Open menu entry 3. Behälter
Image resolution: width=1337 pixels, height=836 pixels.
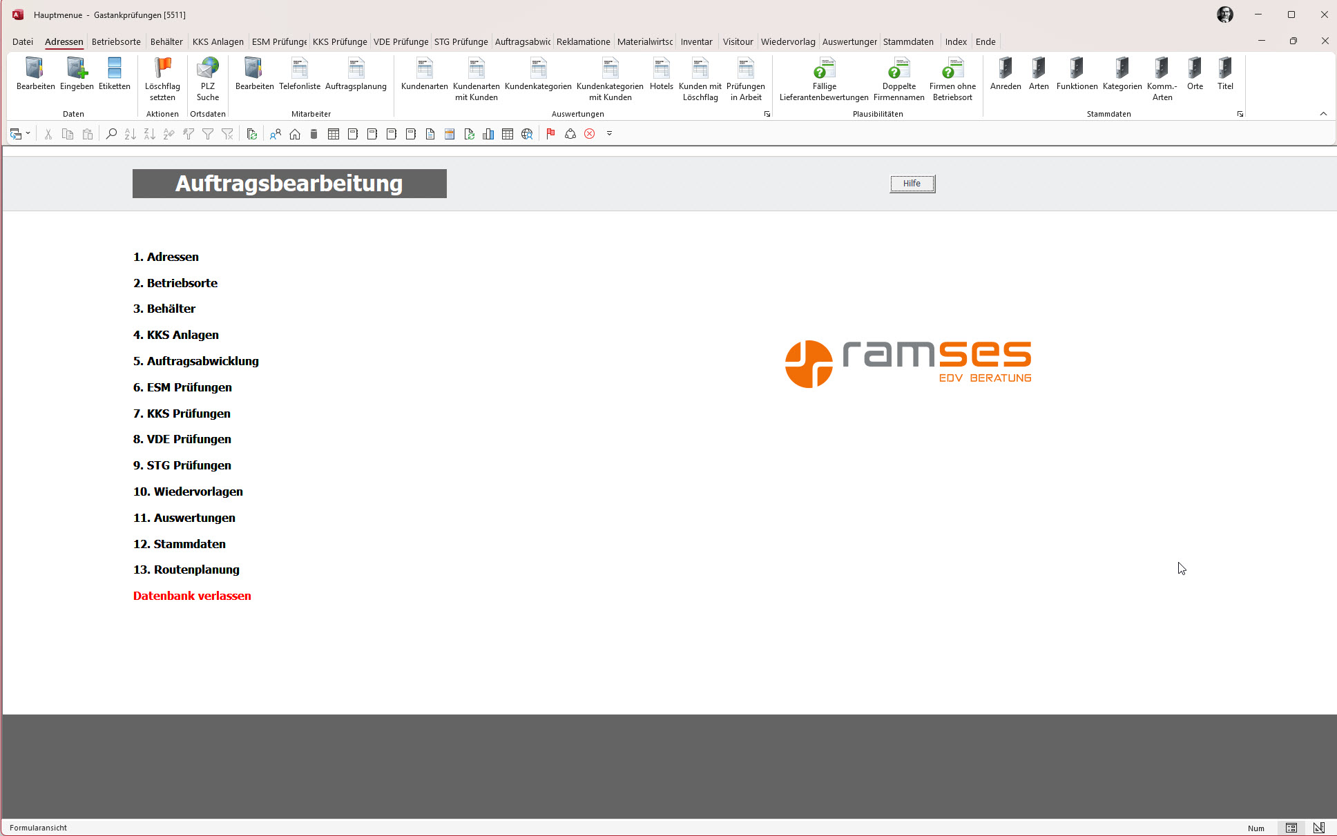tap(164, 309)
